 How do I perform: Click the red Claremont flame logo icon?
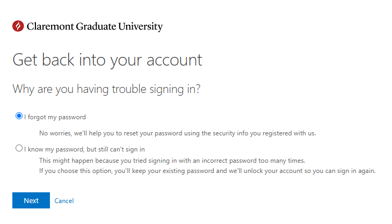pyautogui.click(x=18, y=26)
